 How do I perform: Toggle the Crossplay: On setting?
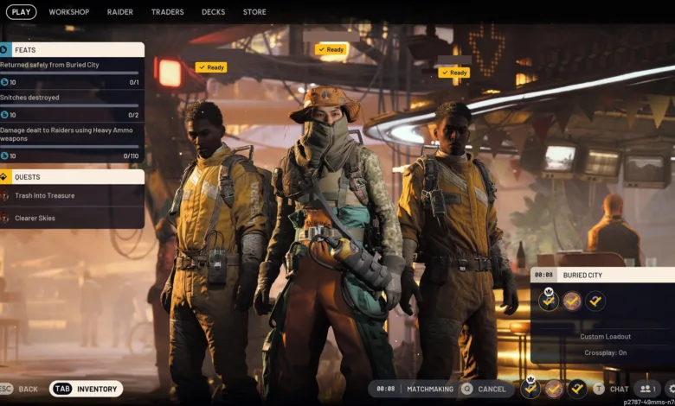(606, 352)
